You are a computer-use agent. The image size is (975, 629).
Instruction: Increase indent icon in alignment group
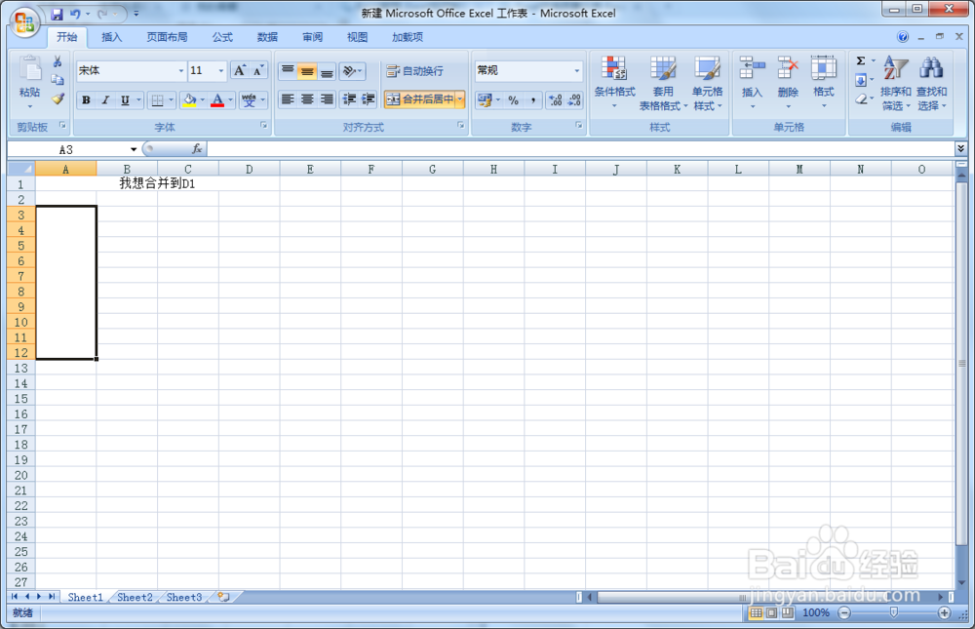[369, 98]
